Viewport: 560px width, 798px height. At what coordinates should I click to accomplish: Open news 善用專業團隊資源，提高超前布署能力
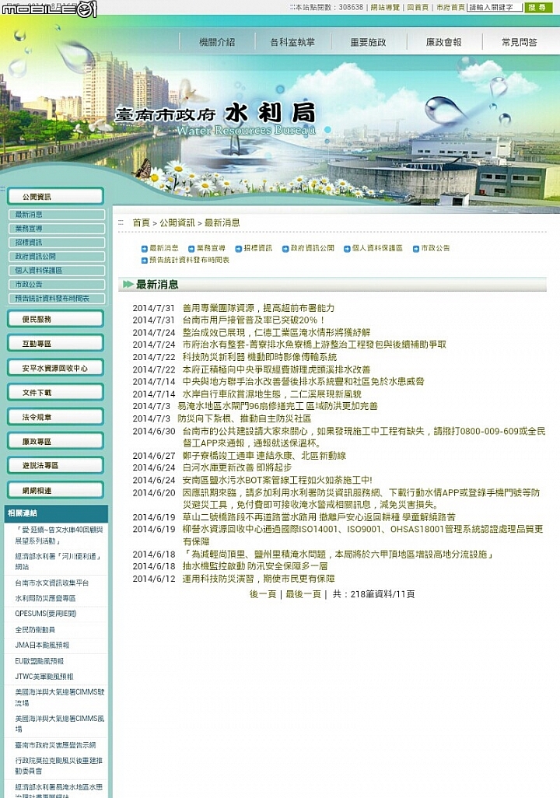click(x=259, y=308)
